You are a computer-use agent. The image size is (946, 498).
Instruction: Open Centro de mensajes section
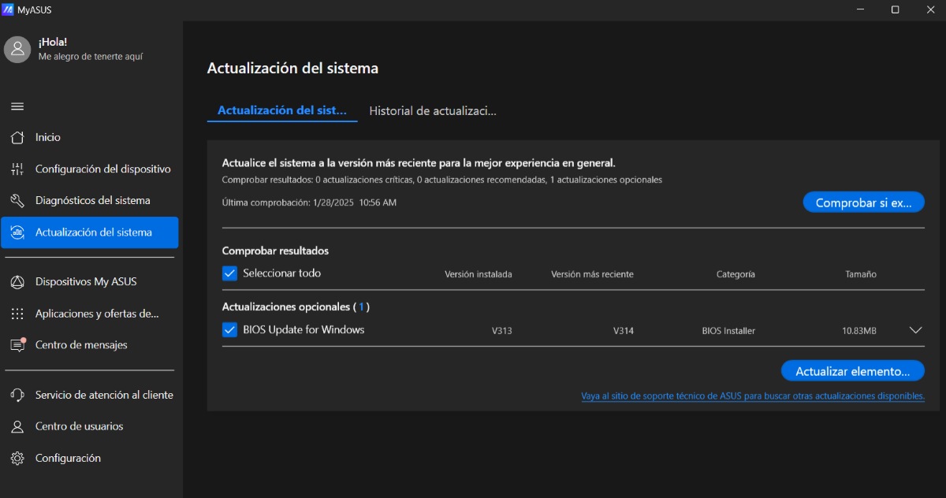tap(90, 344)
